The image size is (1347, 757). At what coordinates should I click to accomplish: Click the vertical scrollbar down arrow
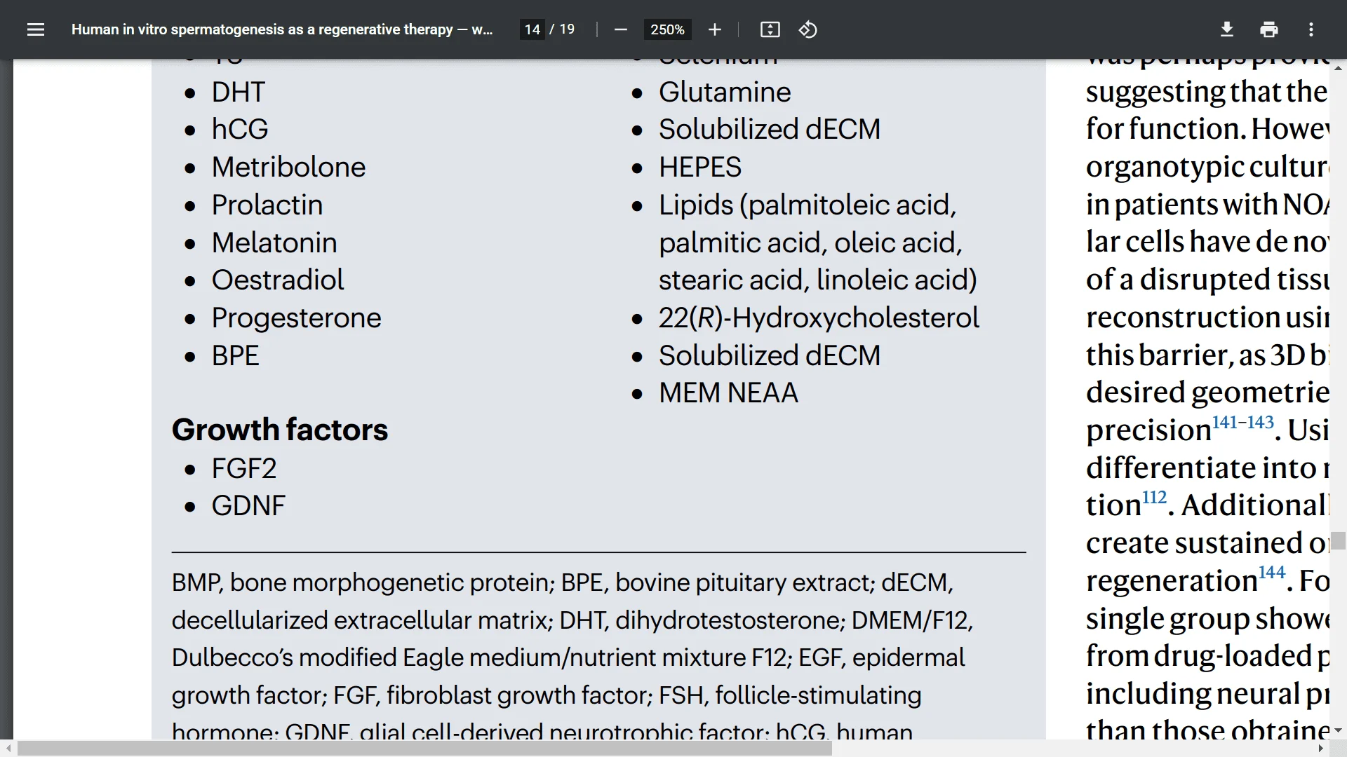(x=1339, y=730)
